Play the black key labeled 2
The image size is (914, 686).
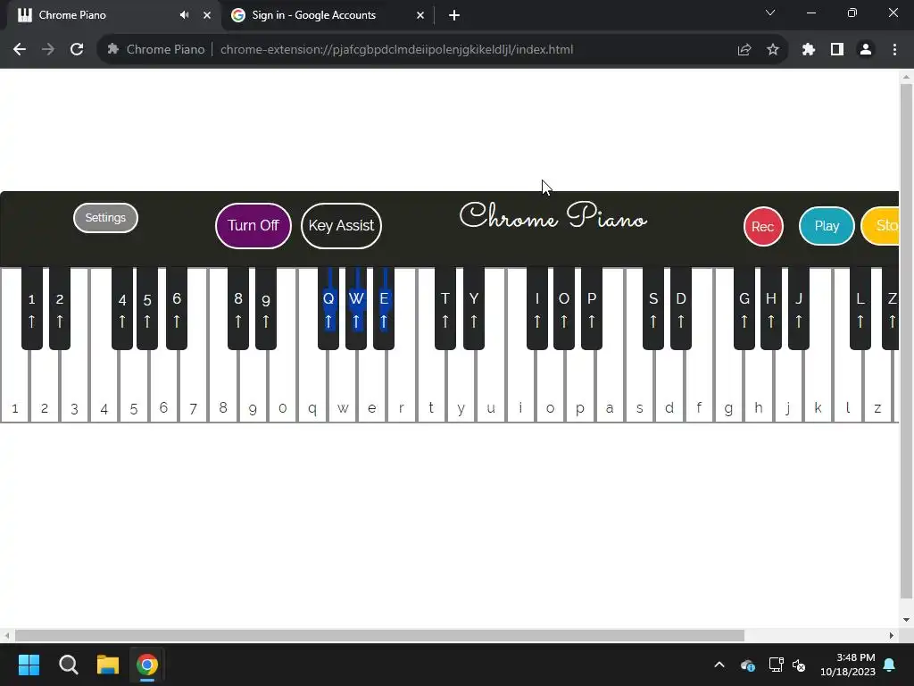coord(60,308)
